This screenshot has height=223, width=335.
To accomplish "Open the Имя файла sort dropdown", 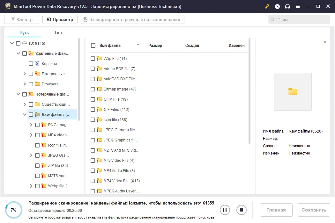I will (x=138, y=45).
